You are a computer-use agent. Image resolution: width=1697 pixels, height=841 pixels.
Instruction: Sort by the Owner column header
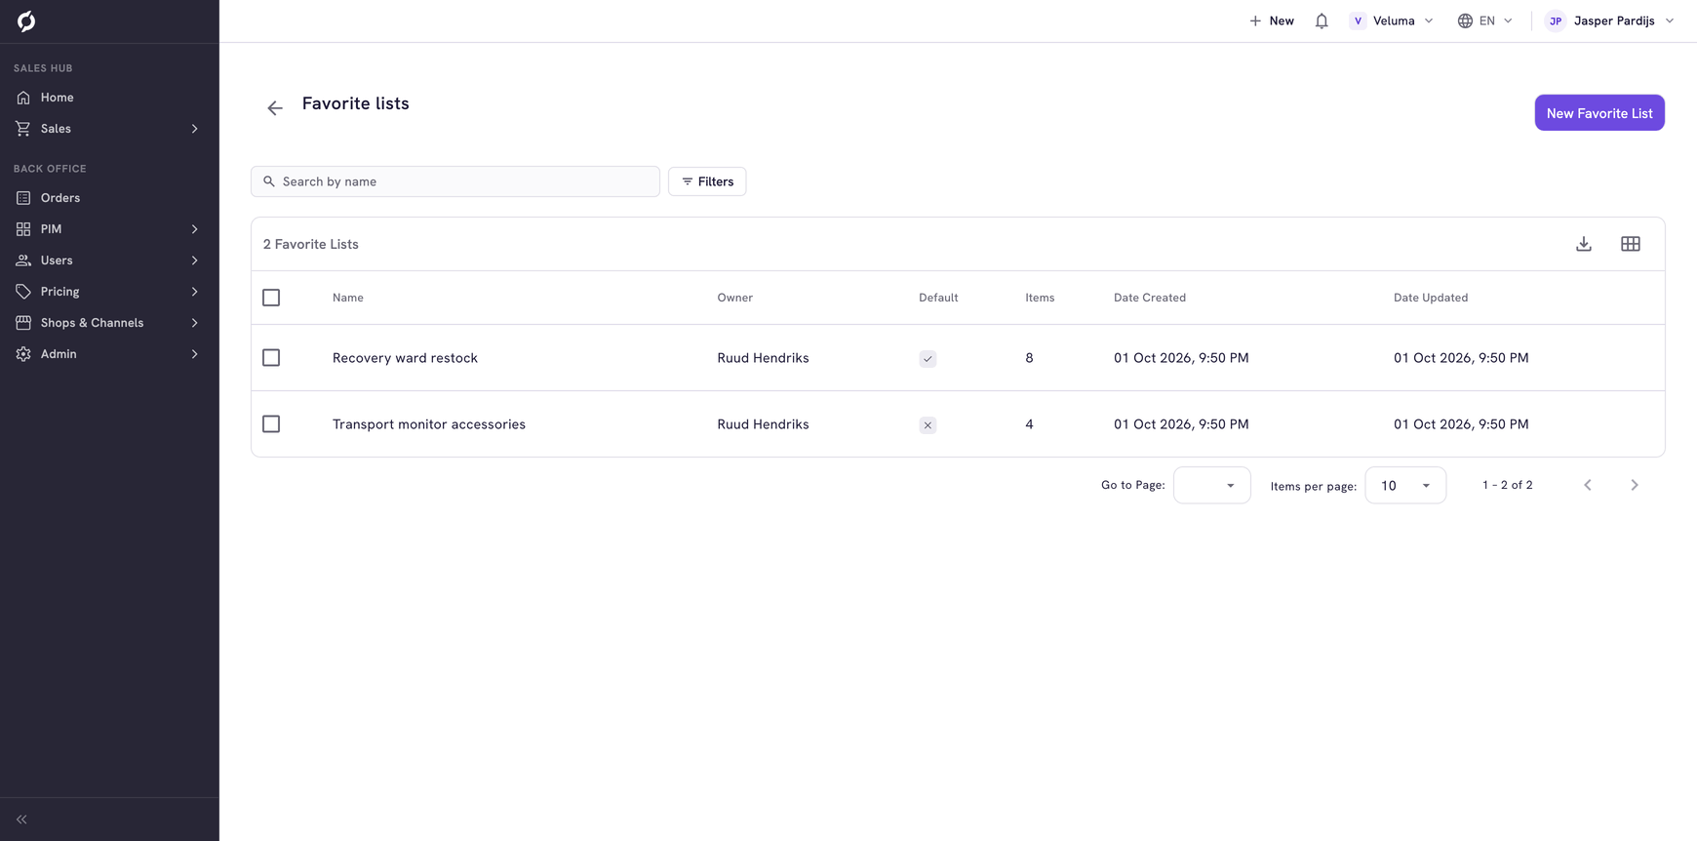coord(735,298)
